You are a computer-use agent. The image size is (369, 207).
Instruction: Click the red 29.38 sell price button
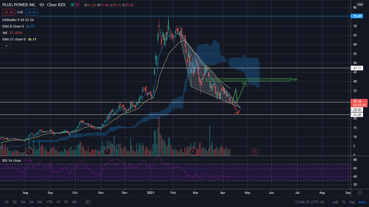[9, 12]
